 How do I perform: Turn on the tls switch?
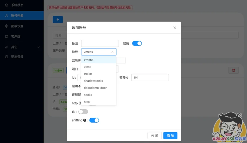(x=83, y=112)
